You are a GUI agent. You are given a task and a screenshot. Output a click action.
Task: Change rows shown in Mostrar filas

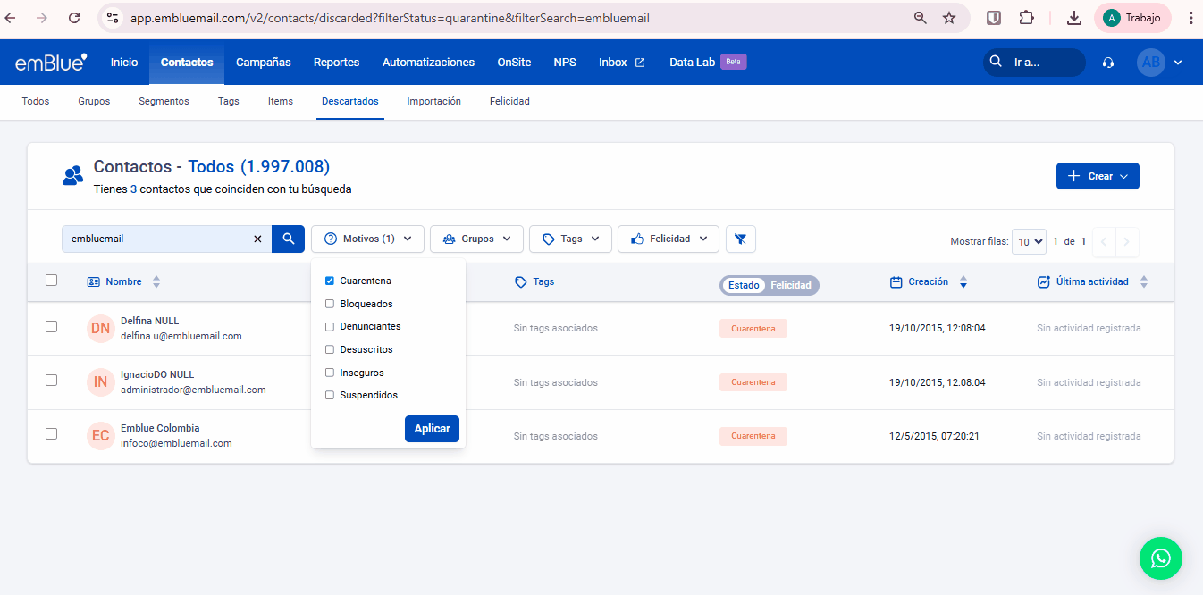(1030, 241)
